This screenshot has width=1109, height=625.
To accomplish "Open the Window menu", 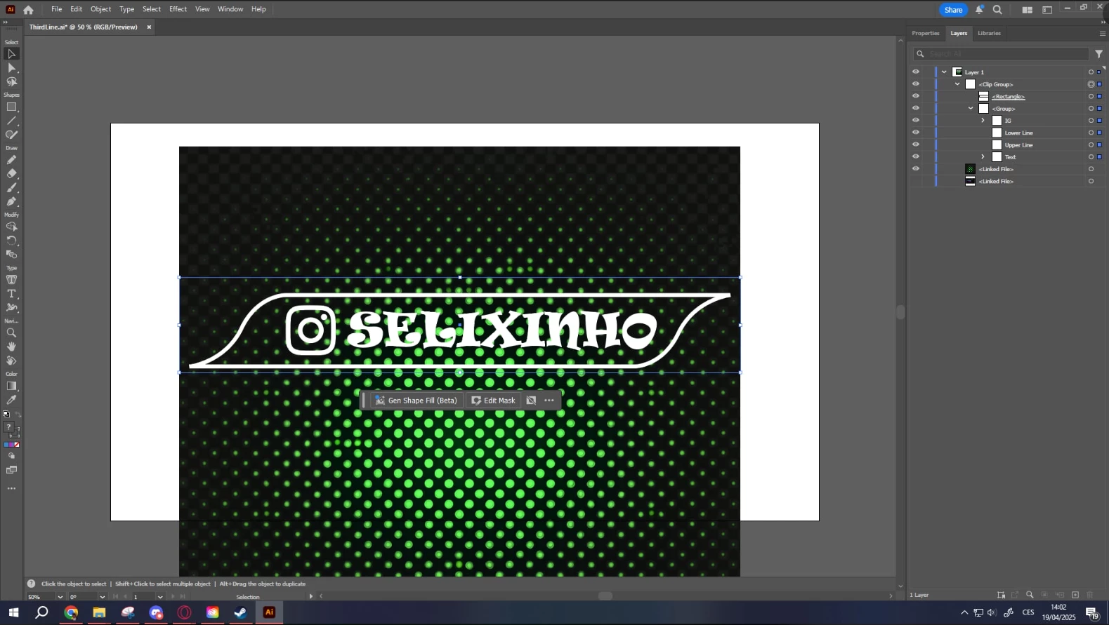I will [x=230, y=9].
